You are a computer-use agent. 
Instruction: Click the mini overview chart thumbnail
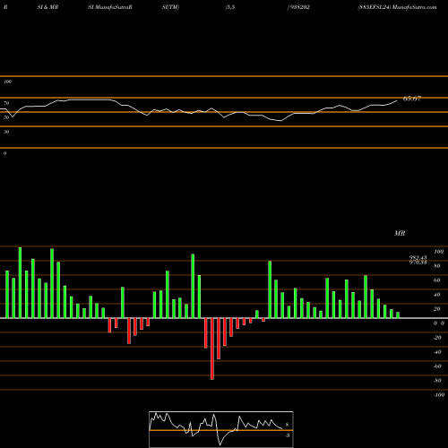point(221,429)
